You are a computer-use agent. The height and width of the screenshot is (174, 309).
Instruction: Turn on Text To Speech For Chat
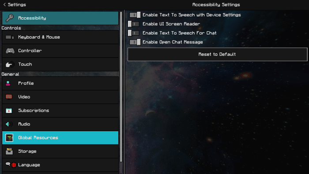tap(134, 33)
